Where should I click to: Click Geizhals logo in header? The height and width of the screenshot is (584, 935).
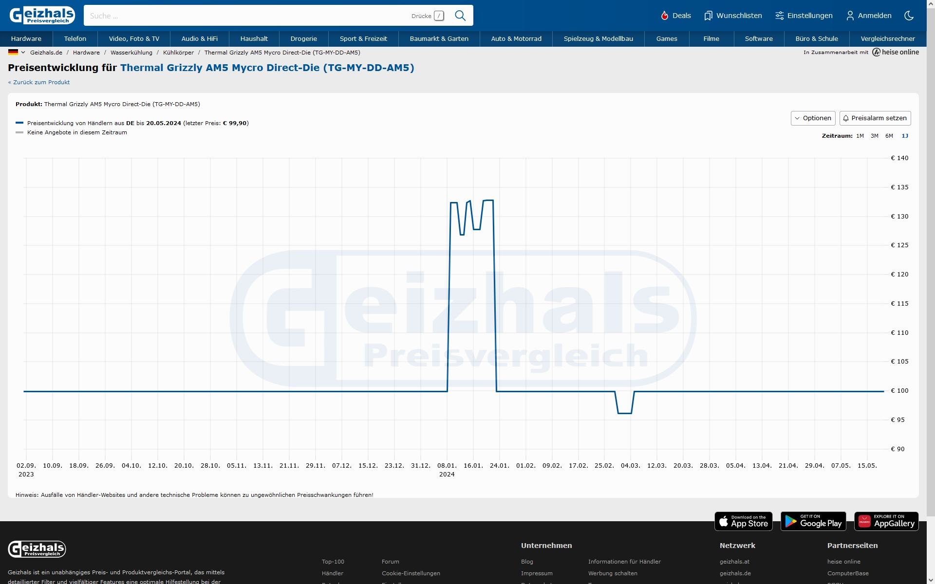coord(42,15)
